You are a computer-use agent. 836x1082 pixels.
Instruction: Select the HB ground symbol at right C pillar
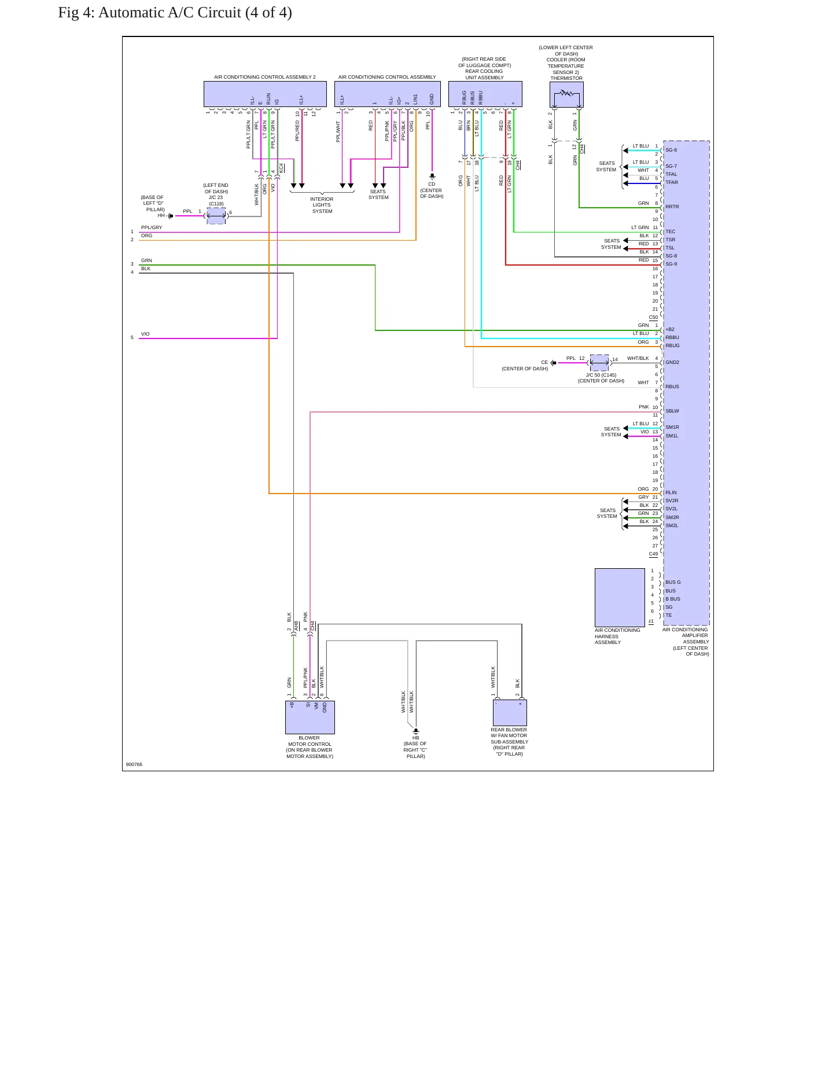tap(416, 731)
